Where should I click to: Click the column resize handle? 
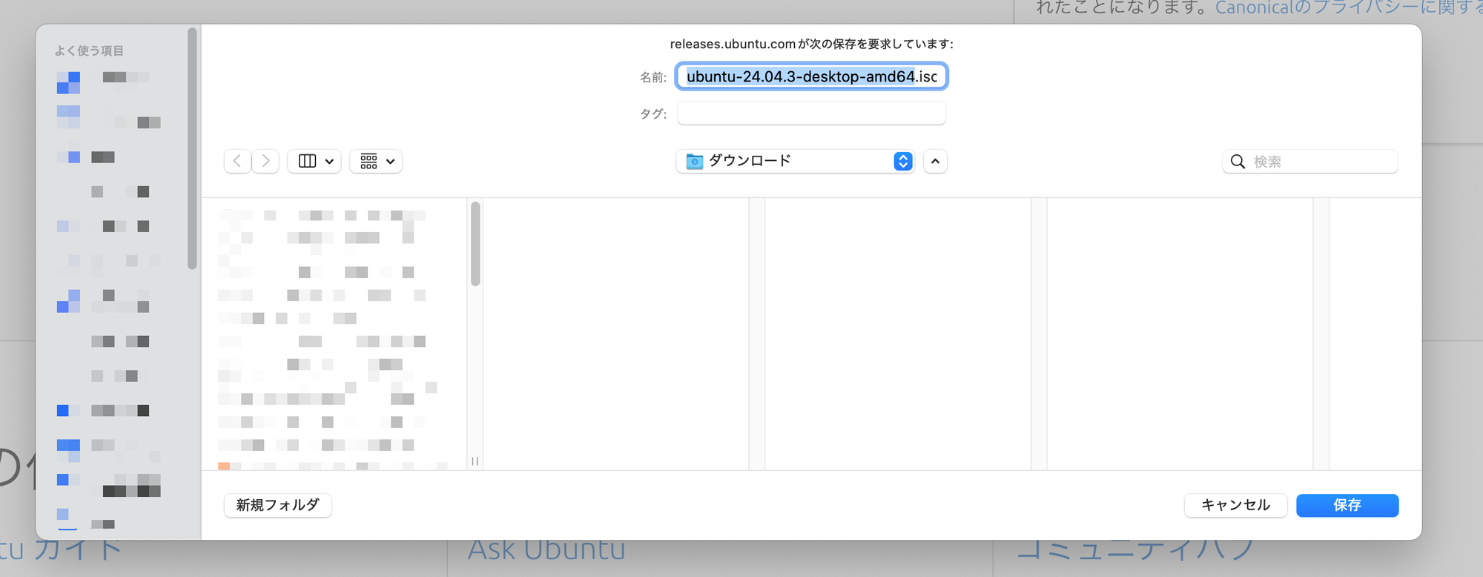(x=475, y=461)
